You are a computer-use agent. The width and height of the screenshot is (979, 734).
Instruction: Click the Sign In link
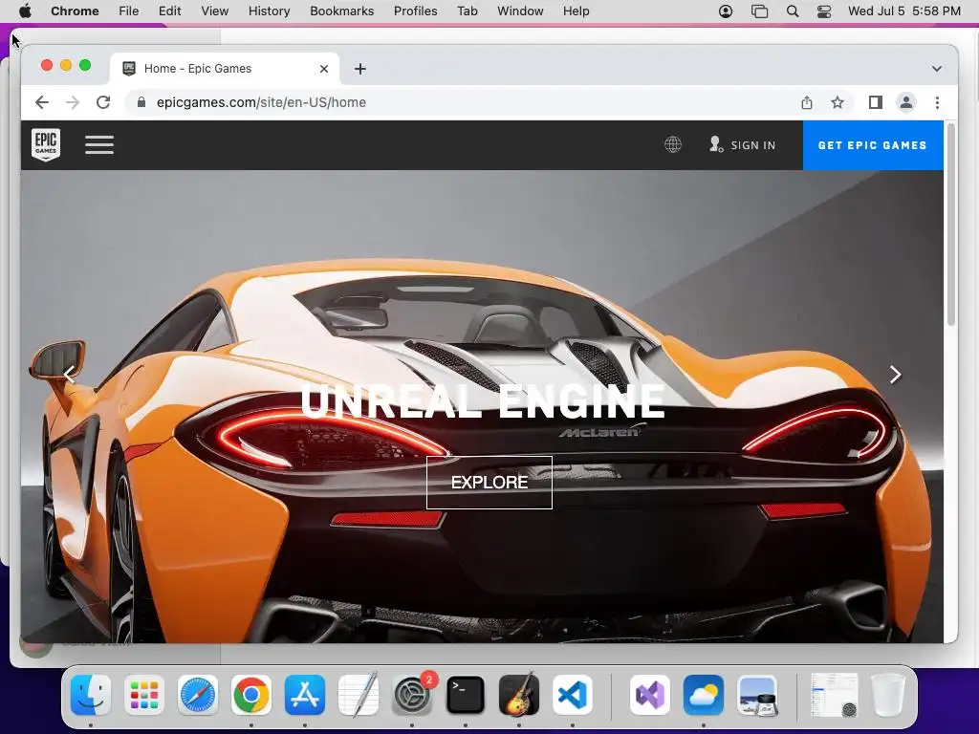[742, 145]
